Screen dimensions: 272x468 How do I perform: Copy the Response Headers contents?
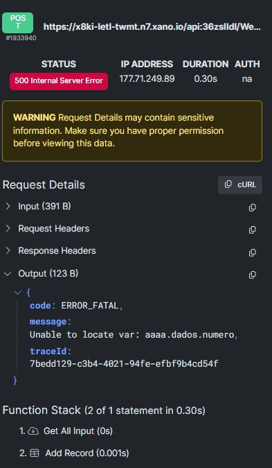252,252
